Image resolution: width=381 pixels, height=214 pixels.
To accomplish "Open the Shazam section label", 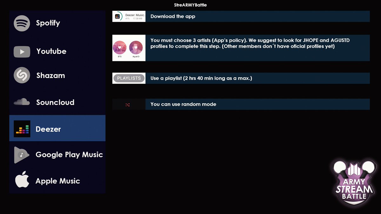I will tap(50, 75).
